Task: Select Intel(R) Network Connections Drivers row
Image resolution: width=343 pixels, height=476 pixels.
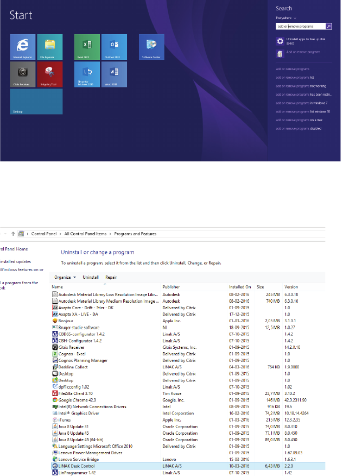Action: [x=188, y=406]
